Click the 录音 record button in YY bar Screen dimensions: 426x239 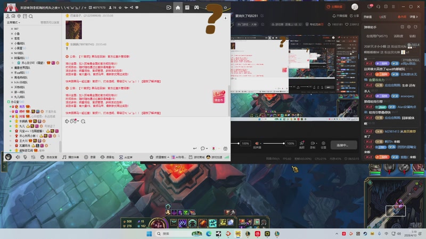click(x=90, y=157)
